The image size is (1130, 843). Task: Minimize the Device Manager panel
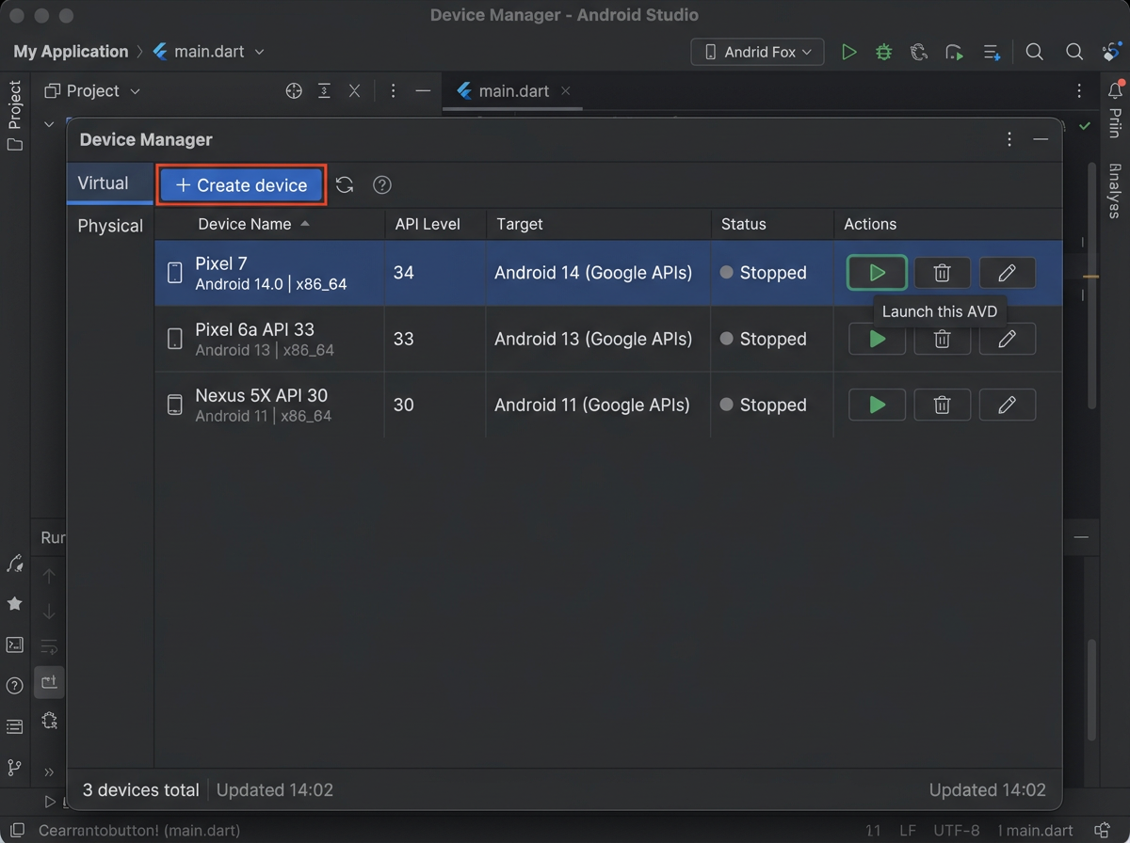[1041, 139]
